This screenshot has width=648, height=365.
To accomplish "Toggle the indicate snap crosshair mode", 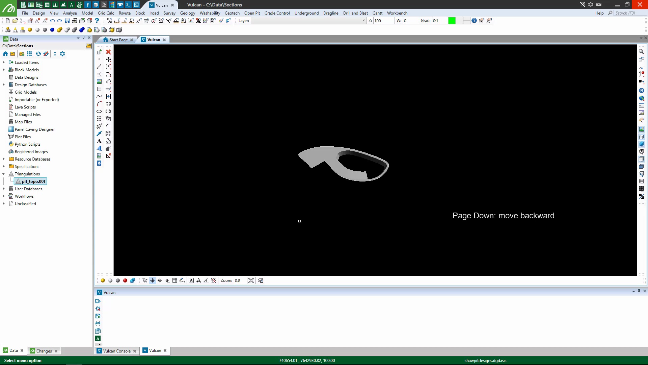I will coord(160,281).
